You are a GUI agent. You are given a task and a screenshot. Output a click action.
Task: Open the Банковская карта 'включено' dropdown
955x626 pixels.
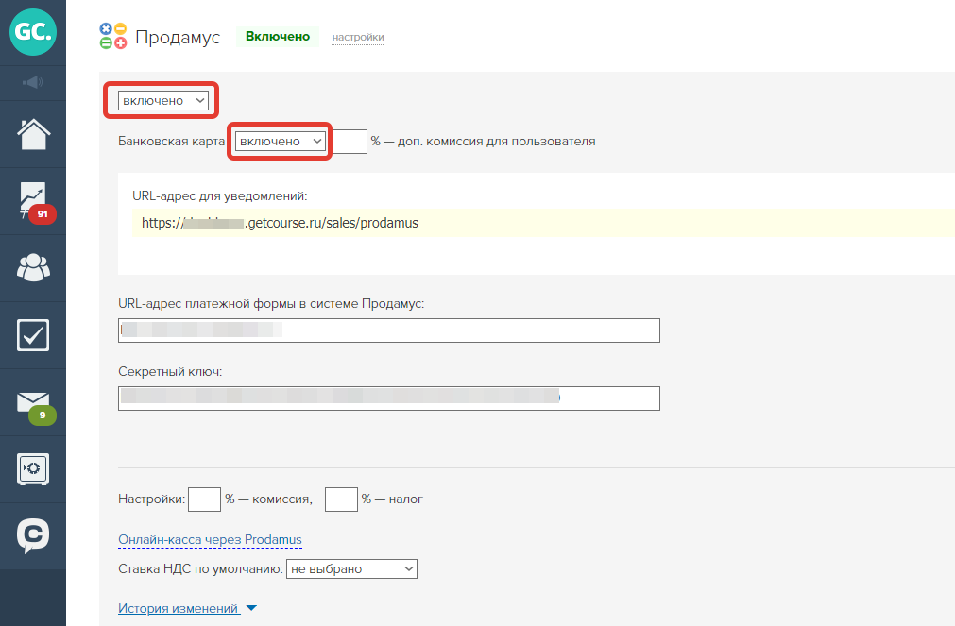281,142
